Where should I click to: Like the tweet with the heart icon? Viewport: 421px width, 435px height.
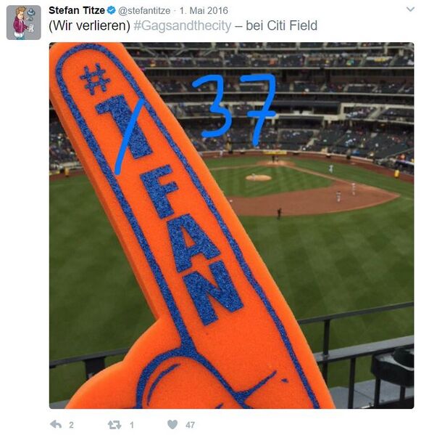[172, 424]
